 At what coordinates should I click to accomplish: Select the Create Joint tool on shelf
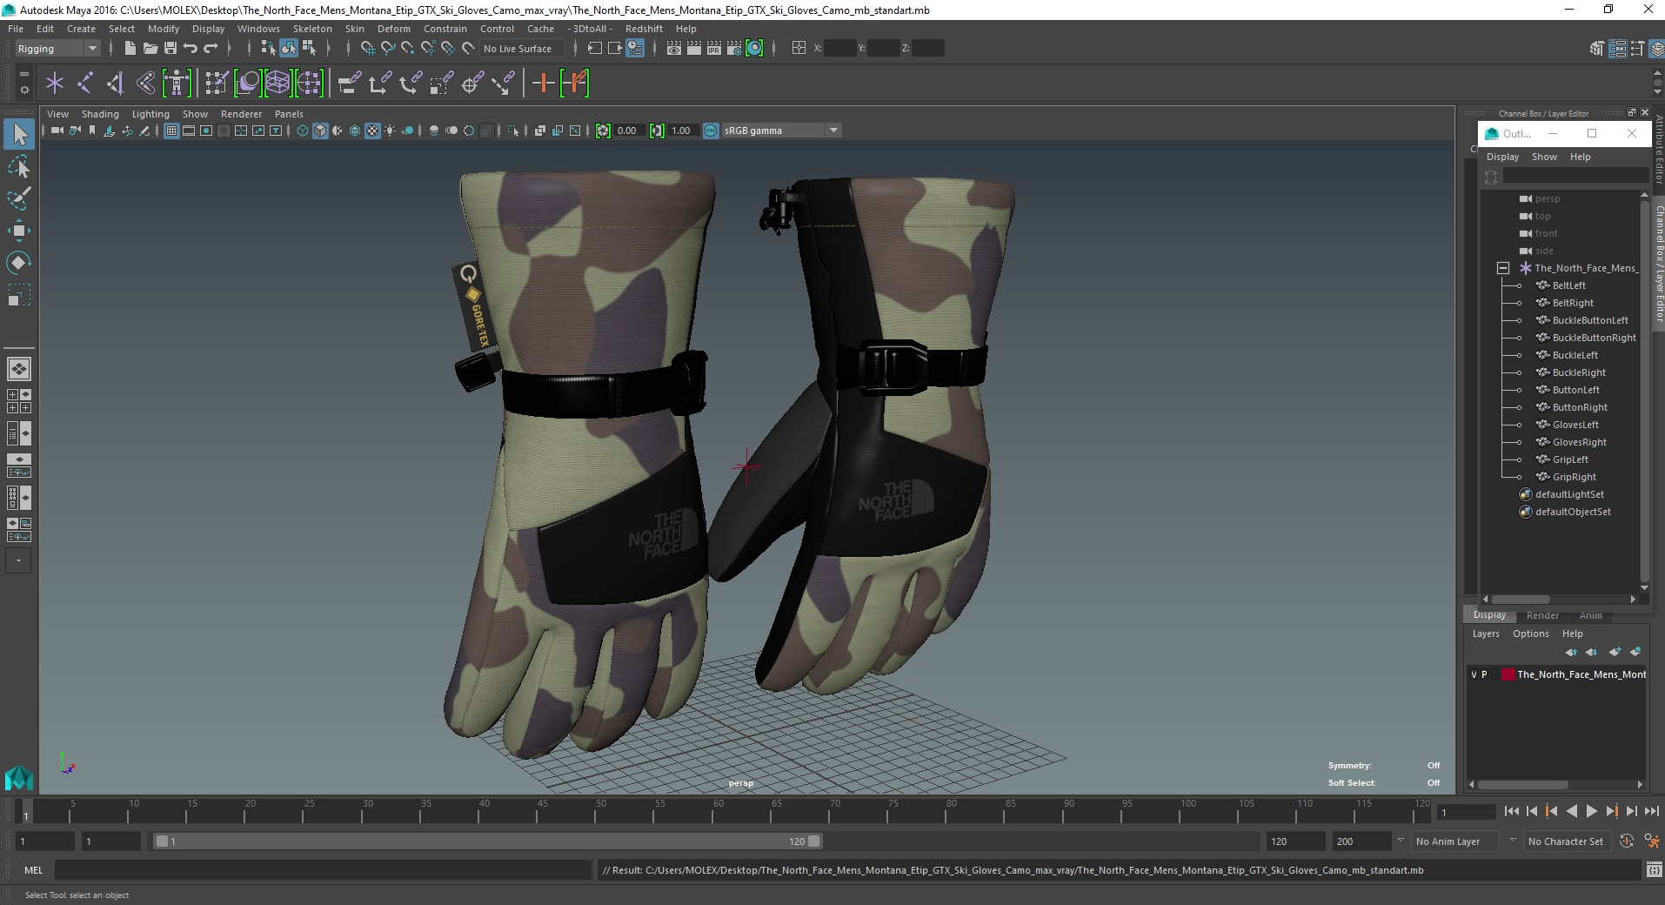tap(85, 84)
